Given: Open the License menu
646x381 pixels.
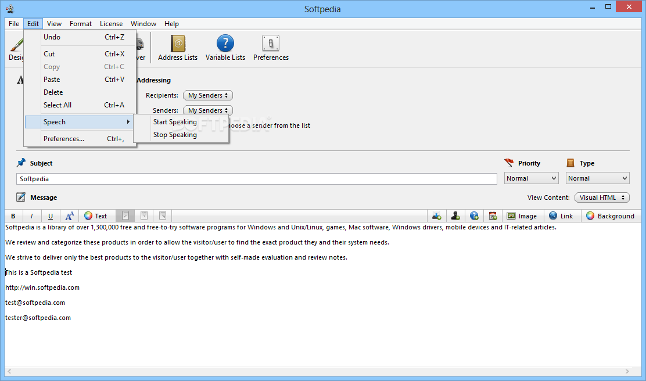Looking at the screenshot, I should (111, 23).
